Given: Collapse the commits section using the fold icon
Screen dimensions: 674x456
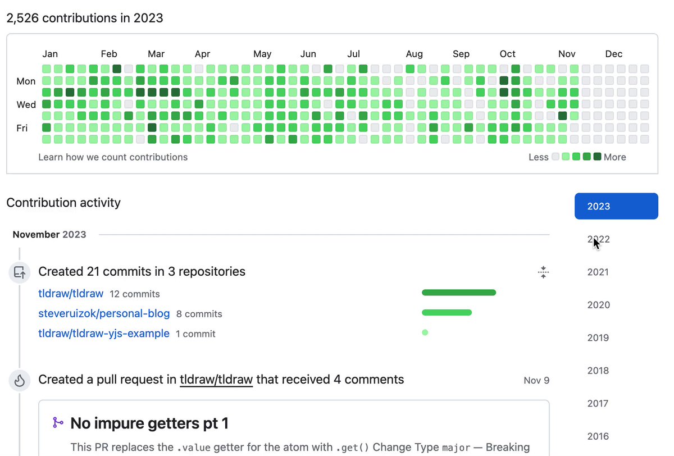Looking at the screenshot, I should 543,273.
